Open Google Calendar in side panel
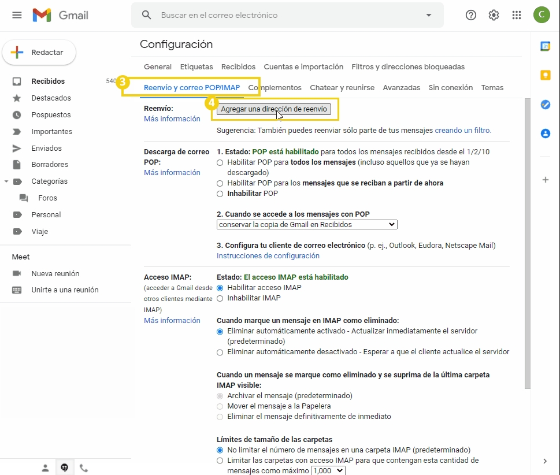The height and width of the screenshot is (475, 560). (545, 46)
